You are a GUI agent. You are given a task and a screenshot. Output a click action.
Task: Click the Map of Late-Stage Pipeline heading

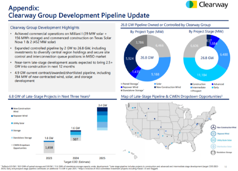172,96
